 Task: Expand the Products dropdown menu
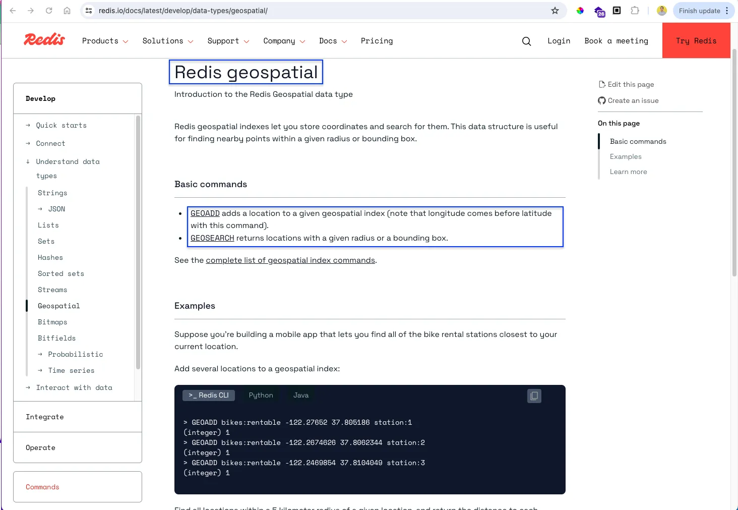click(105, 41)
